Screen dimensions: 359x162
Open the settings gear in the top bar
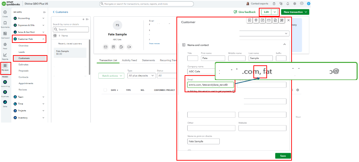click(295, 4)
